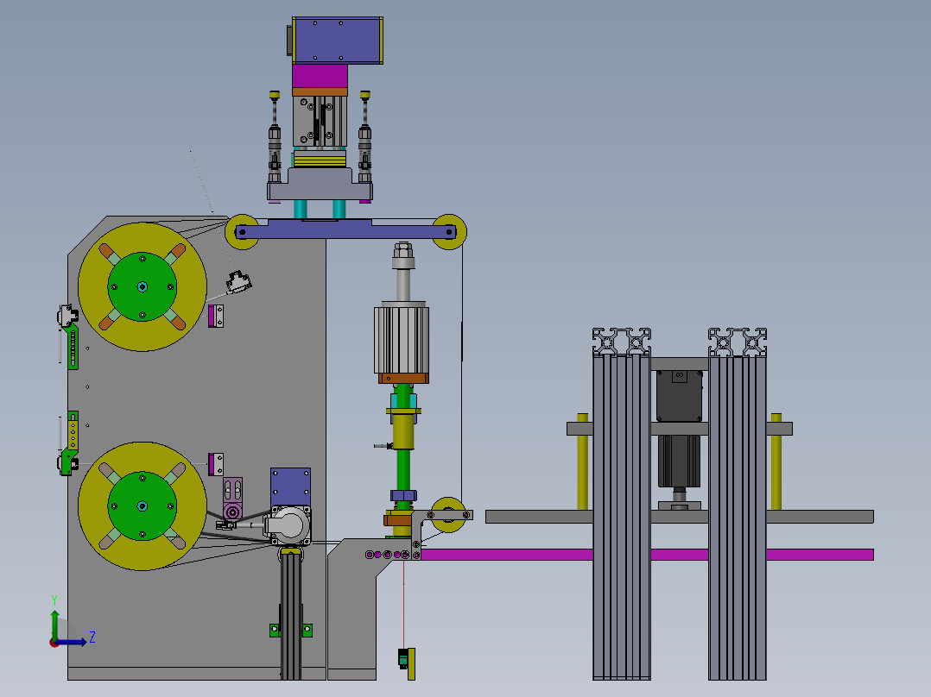Select the pink tensioner block beside the lower reel

pyautogui.click(x=233, y=499)
